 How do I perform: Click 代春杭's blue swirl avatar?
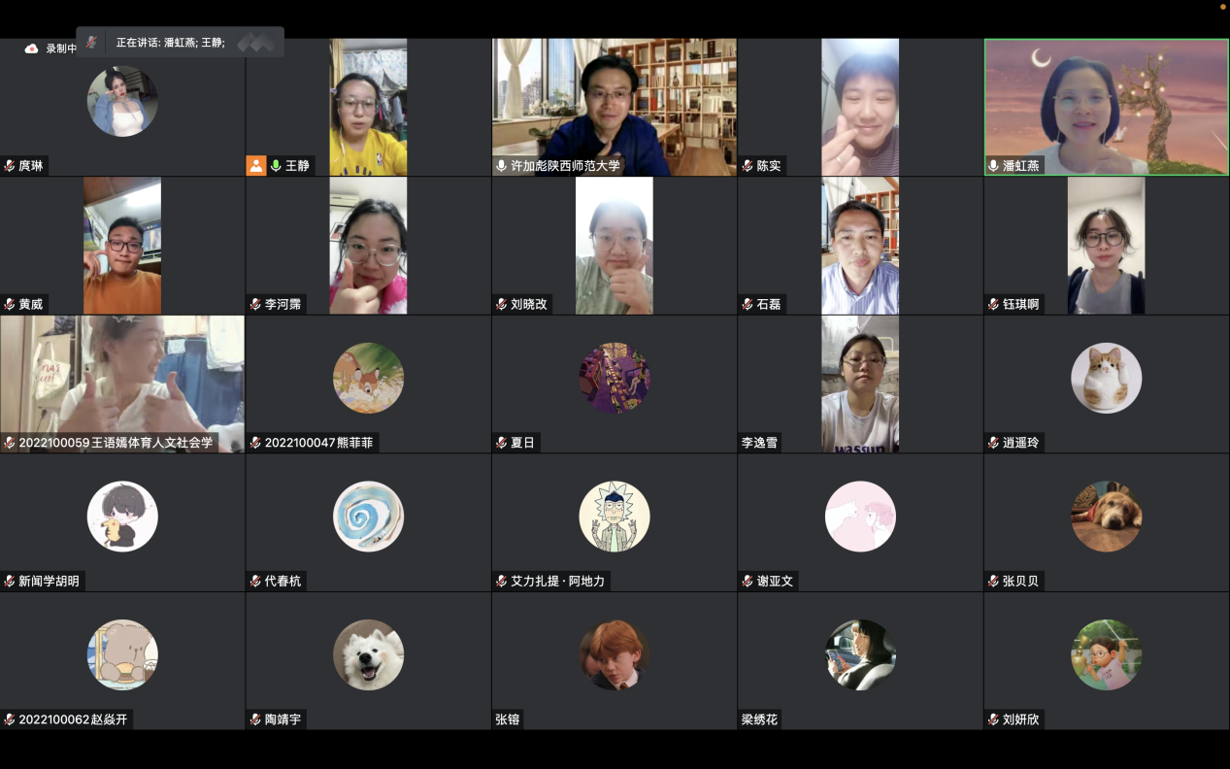[368, 517]
